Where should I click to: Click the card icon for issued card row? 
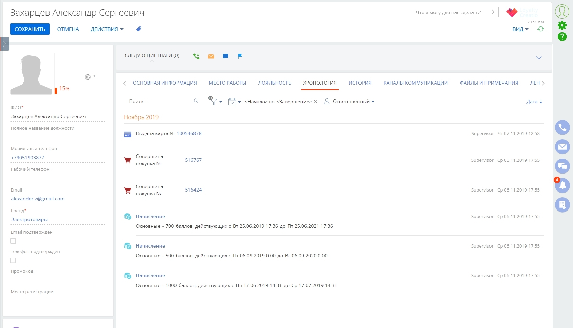(128, 134)
